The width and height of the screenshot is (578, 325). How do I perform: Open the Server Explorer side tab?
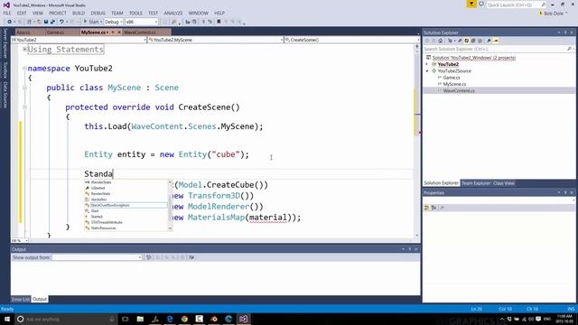click(5, 43)
